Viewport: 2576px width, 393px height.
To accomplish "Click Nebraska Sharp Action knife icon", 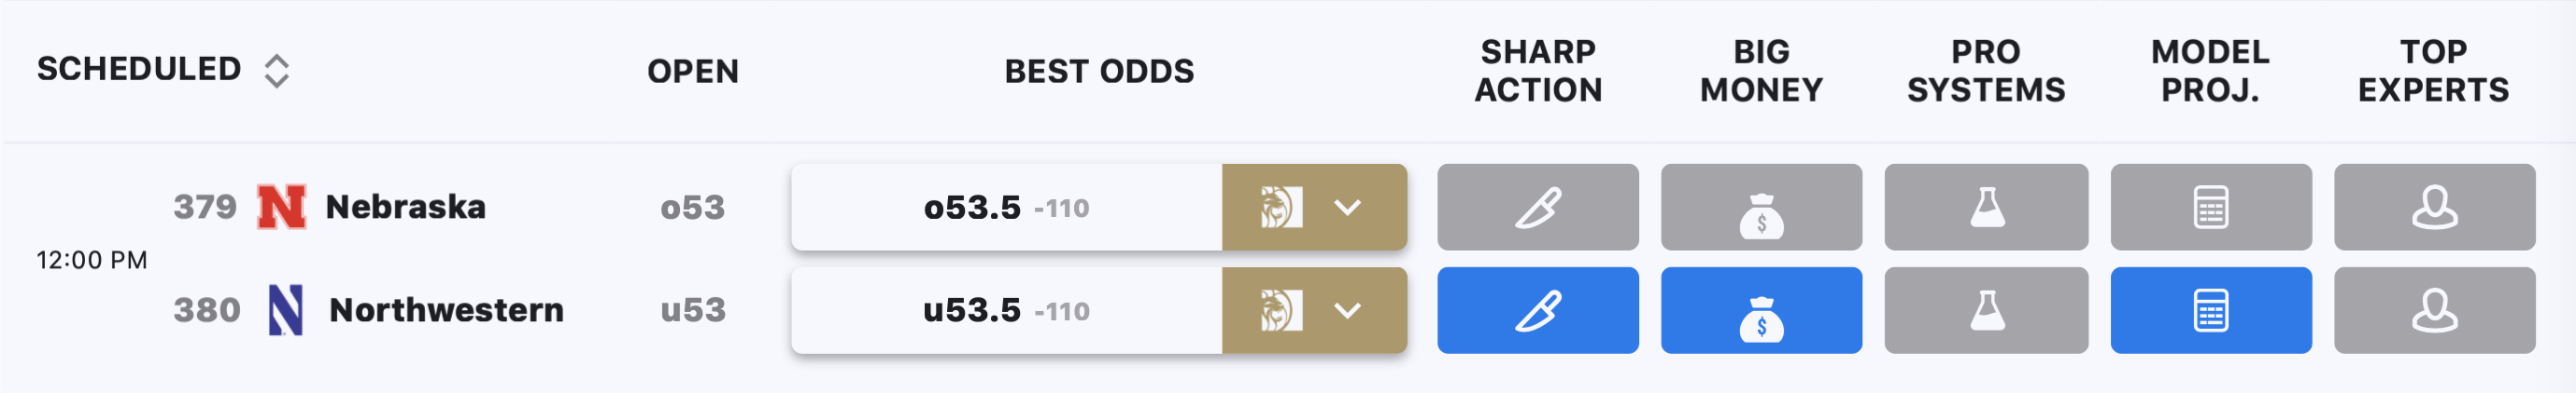I will pyautogui.click(x=1537, y=208).
